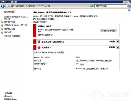Click the green refresh button beside address bar
The image size is (131, 103).
coord(92,6)
